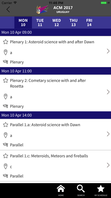Tap the back arrow in header
The image size is (111, 198).
coord(8,9)
